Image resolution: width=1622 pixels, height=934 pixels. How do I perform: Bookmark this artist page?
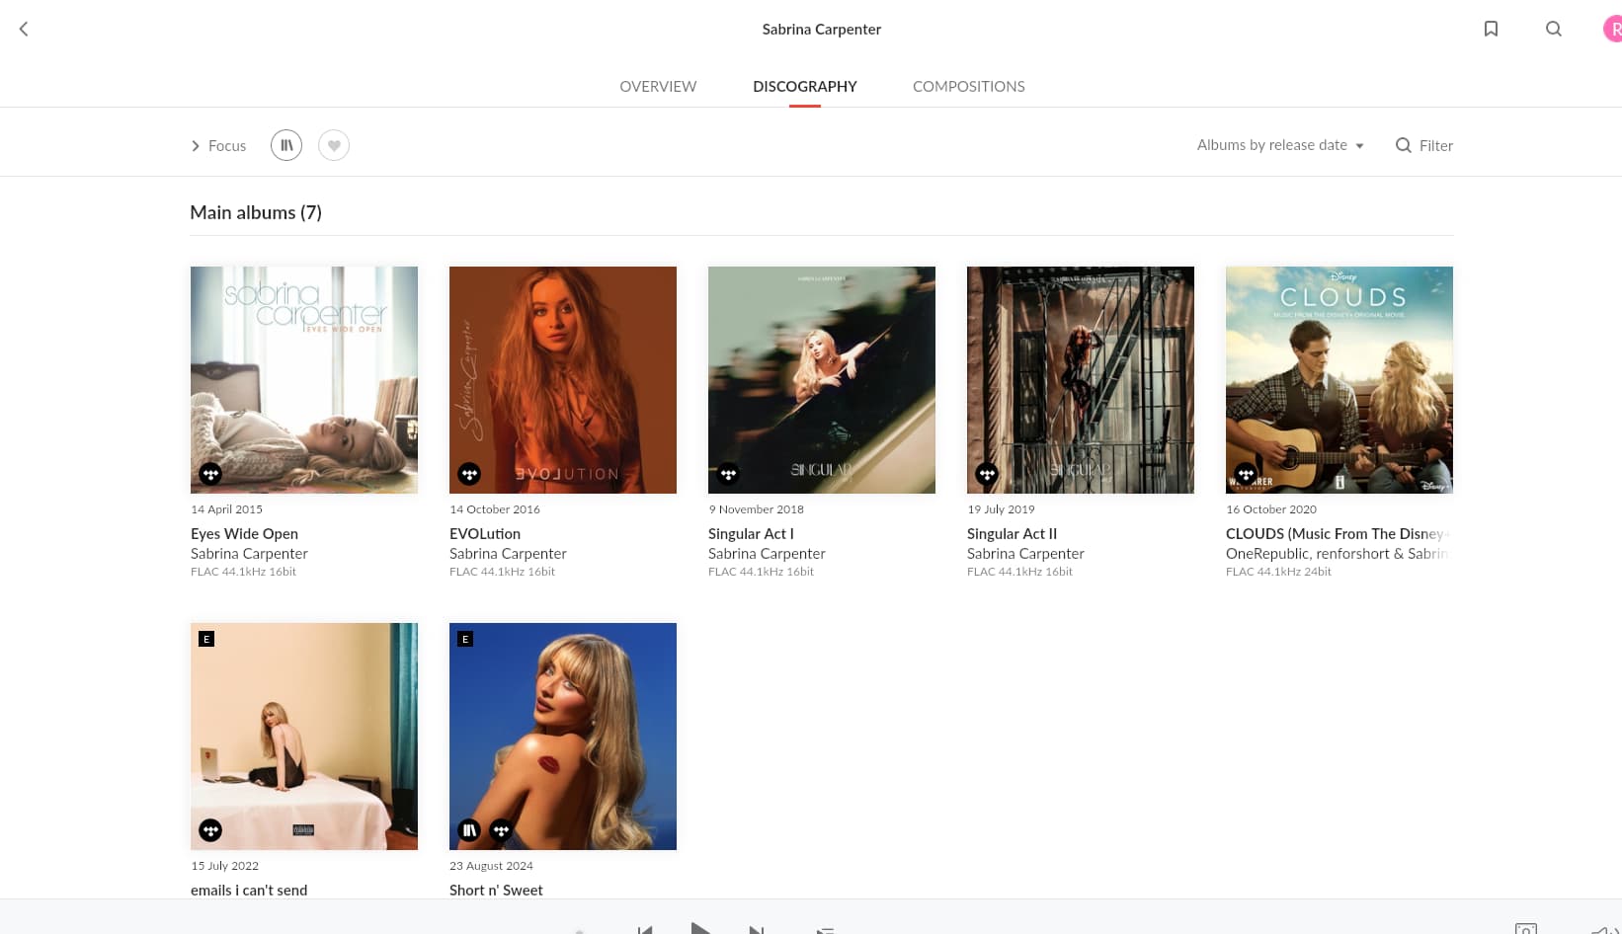pyautogui.click(x=1491, y=29)
